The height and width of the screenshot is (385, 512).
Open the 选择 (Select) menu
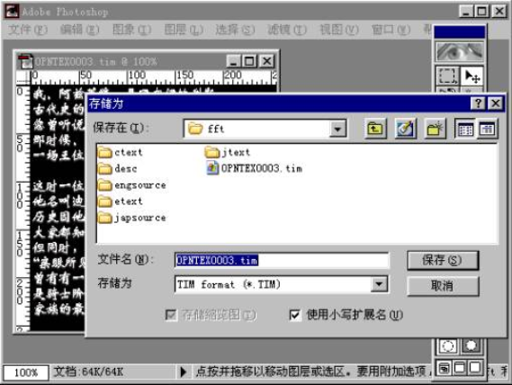(235, 30)
